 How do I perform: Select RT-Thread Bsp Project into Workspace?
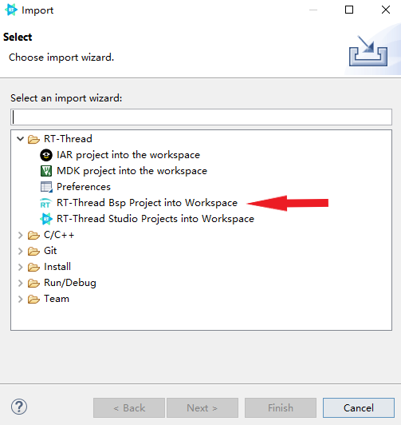tap(147, 203)
